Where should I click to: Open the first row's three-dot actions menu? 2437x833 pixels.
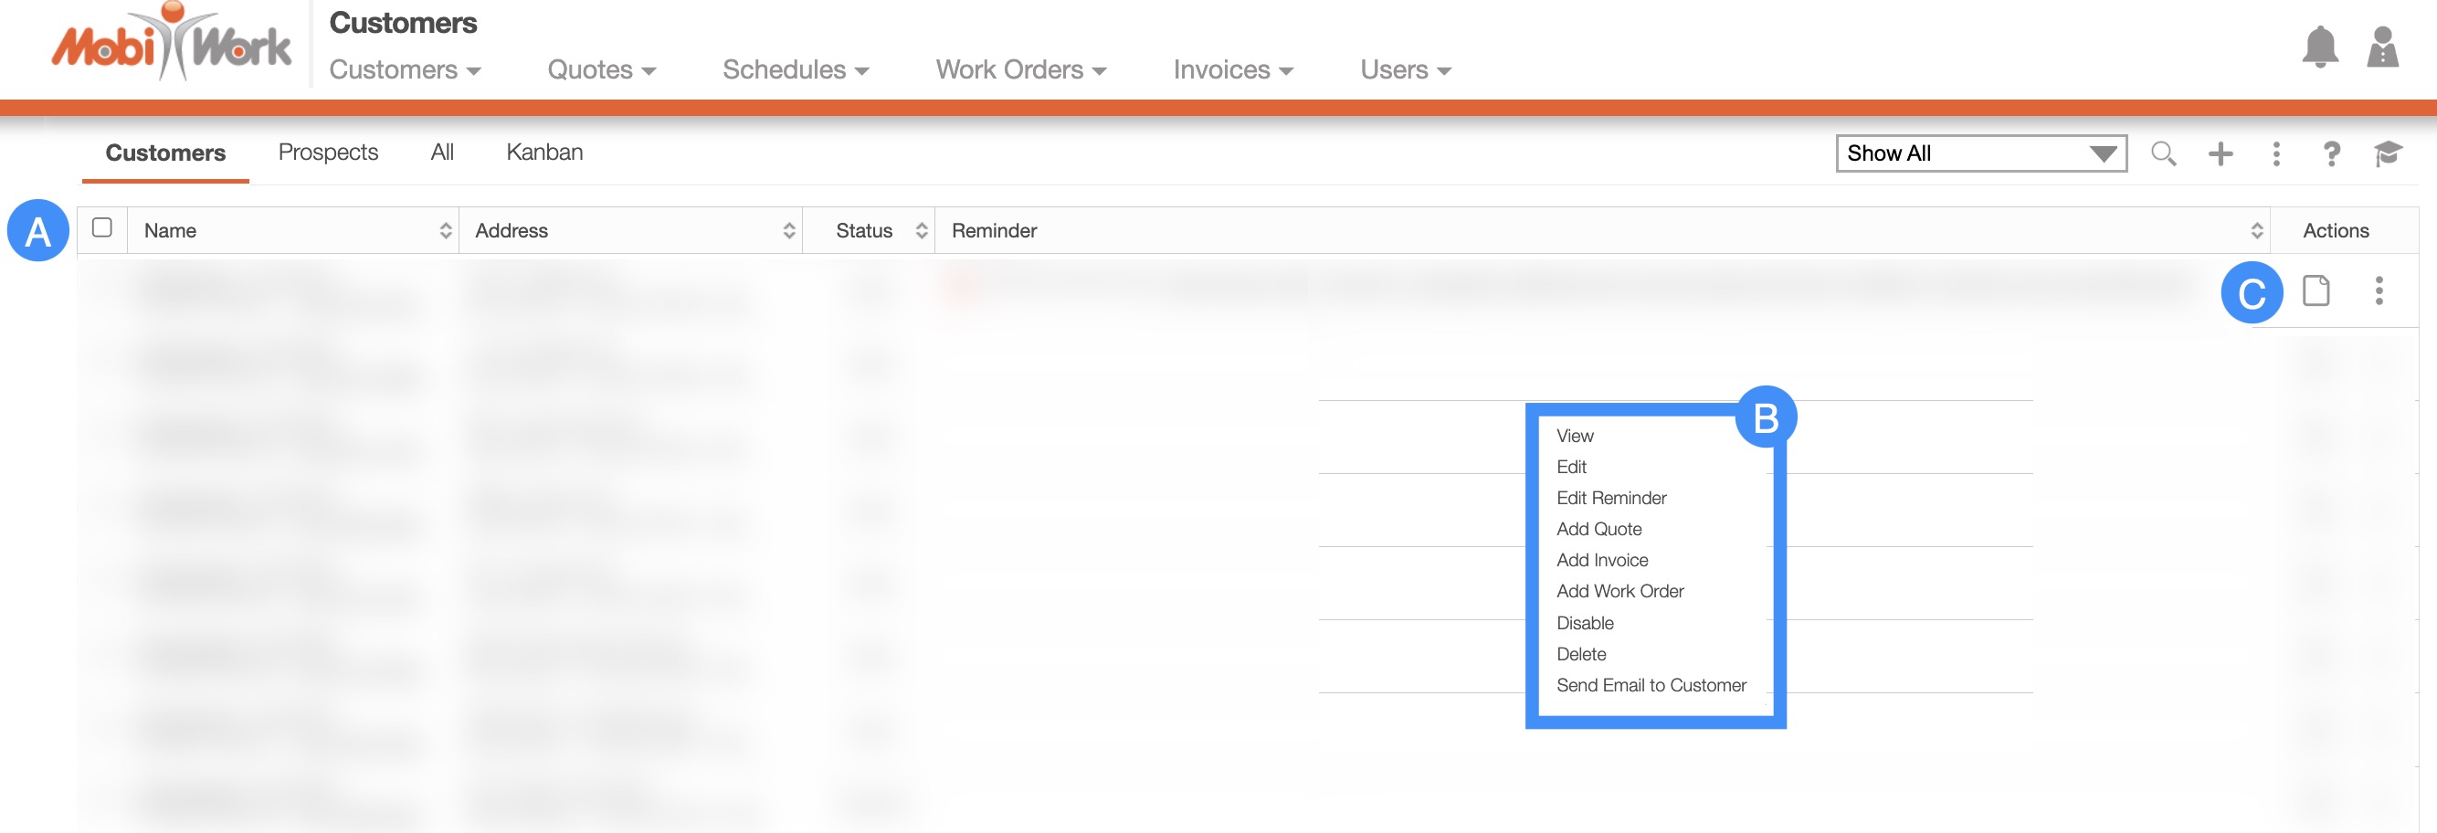tap(2379, 291)
